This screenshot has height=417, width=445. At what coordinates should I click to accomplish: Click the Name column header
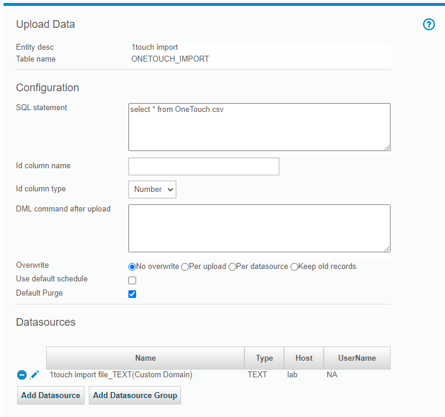click(x=145, y=358)
